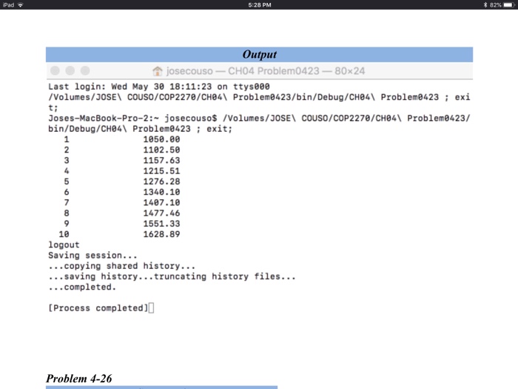This screenshot has width=518, height=389.
Task: Click the value 1102.50
Action: coord(161,150)
